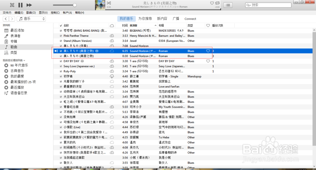The image size is (316, 170).
Task: Switch to 广播 tab
Action: click(176, 19)
